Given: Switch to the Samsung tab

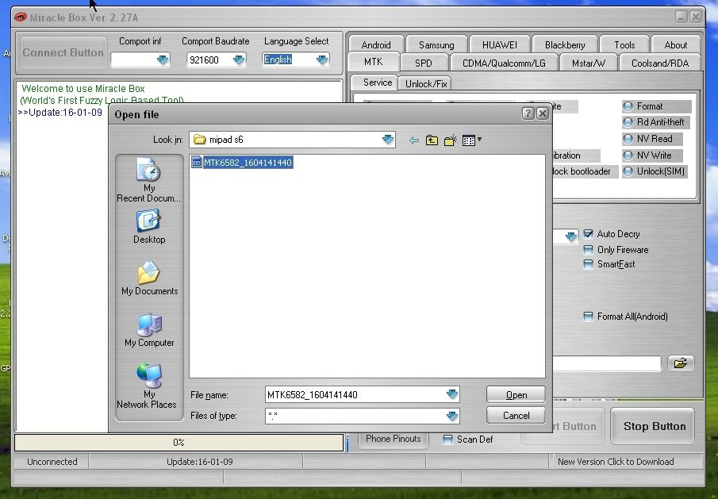Looking at the screenshot, I should (436, 45).
